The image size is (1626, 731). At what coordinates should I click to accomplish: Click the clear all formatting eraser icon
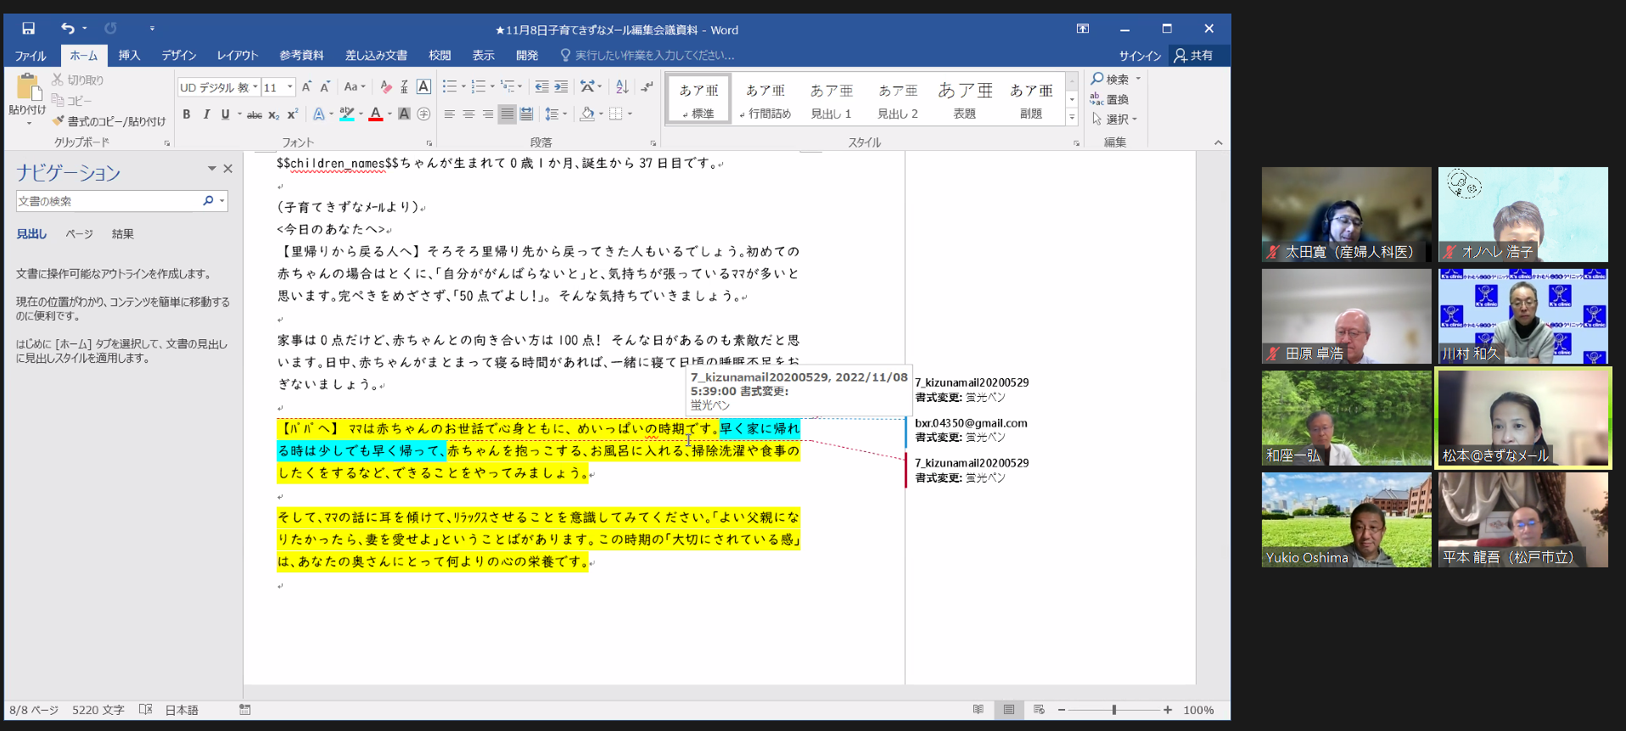click(x=386, y=87)
